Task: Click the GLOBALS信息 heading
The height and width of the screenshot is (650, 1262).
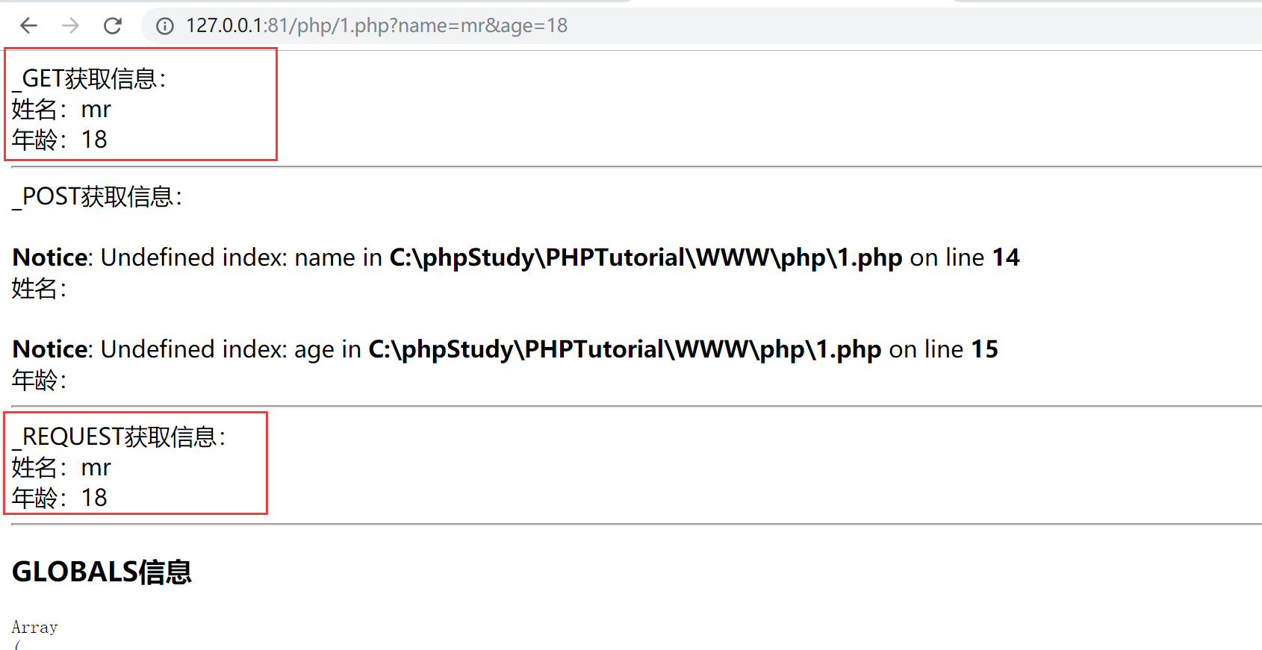Action: click(x=102, y=572)
